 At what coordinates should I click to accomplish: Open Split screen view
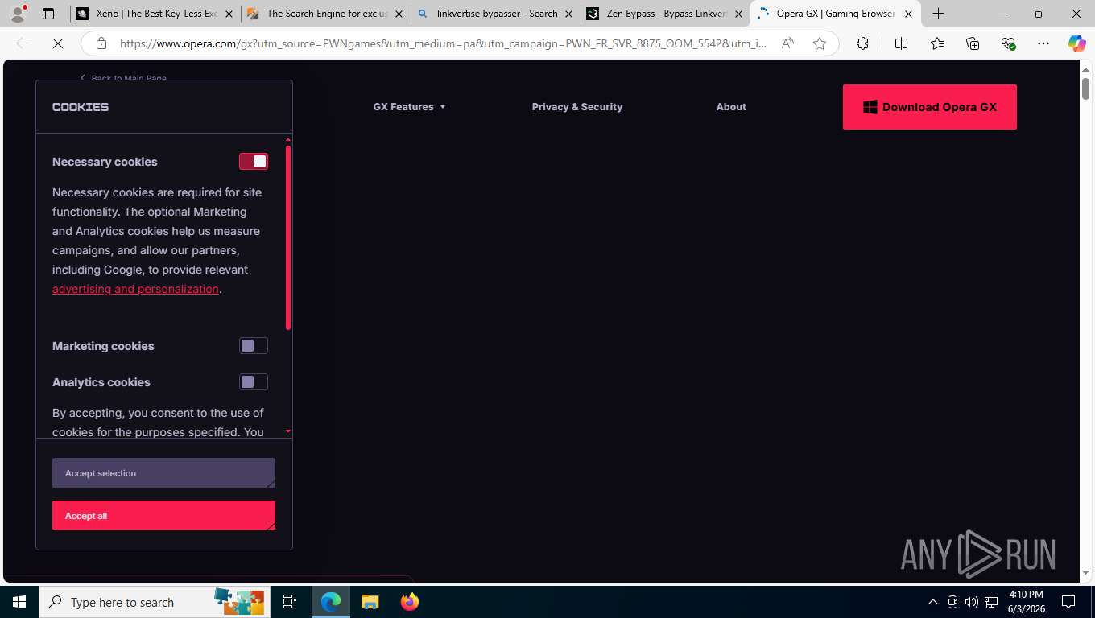(x=901, y=43)
